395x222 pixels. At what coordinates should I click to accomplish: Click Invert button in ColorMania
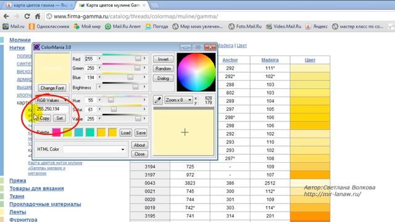click(163, 59)
